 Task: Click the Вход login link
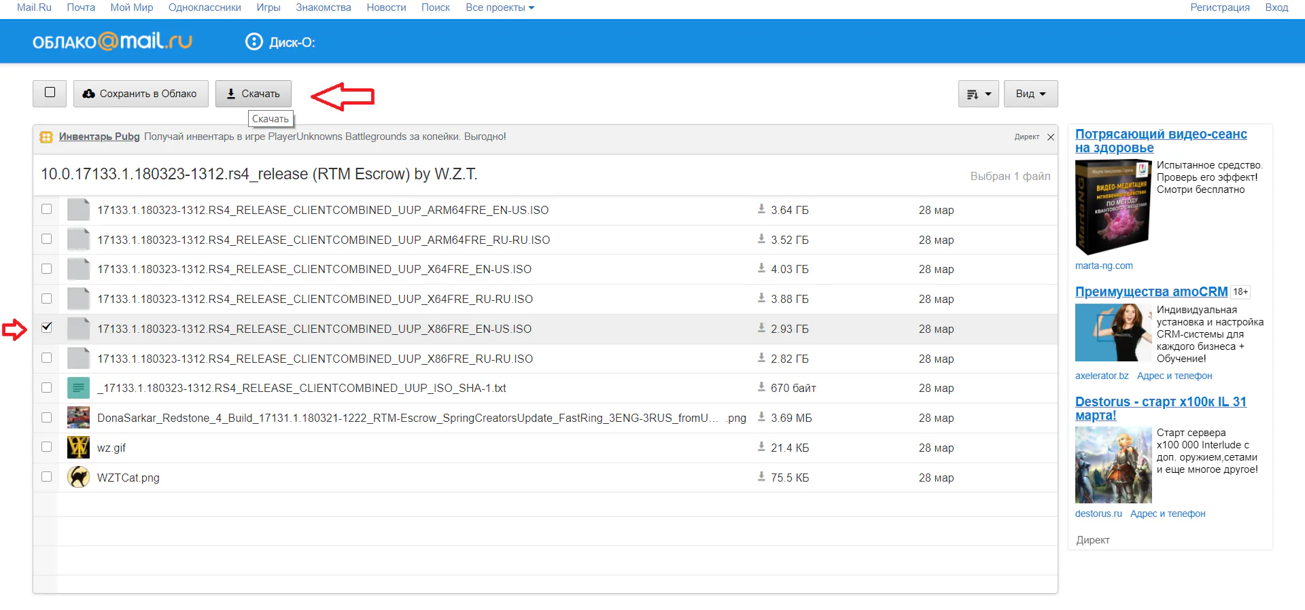coord(1276,7)
